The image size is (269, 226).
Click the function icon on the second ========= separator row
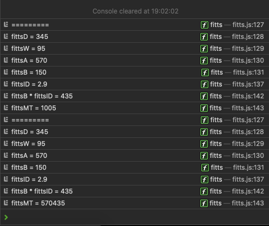(x=205, y=120)
